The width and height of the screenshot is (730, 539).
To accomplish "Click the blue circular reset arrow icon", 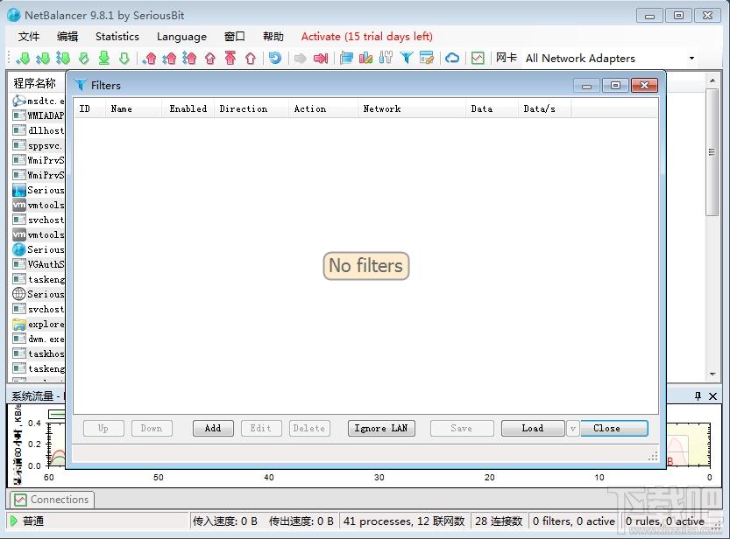I will tap(275, 58).
